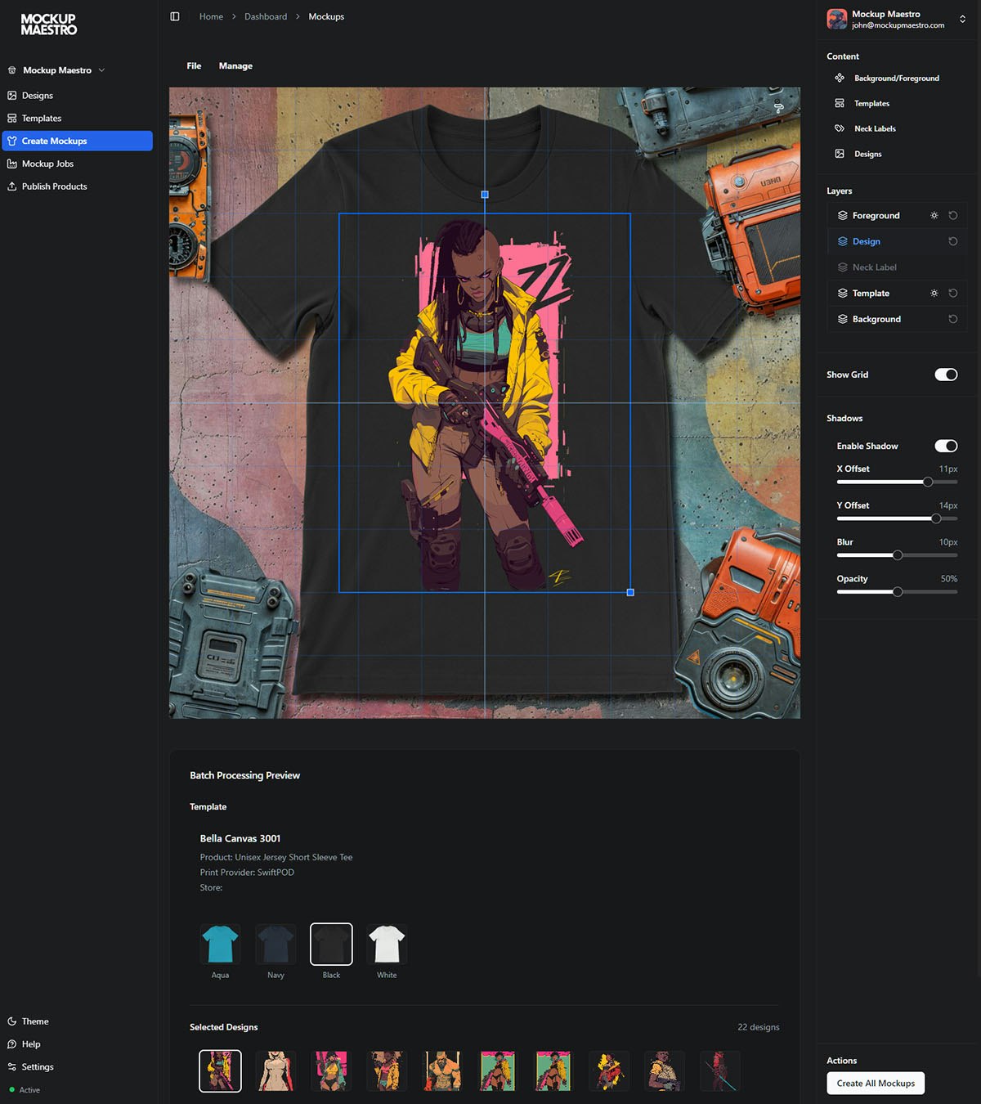Click the Publish Products upload icon
981x1104 pixels.
[x=12, y=186]
